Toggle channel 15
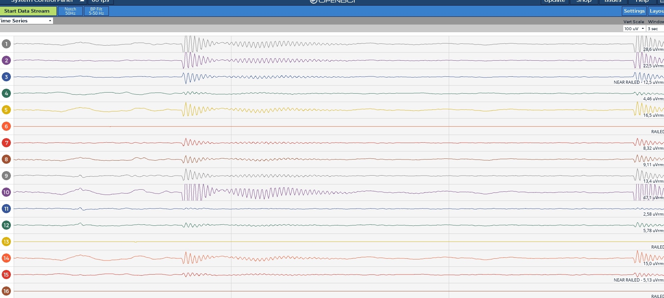Viewport: 664px width, 298px height. 6,275
